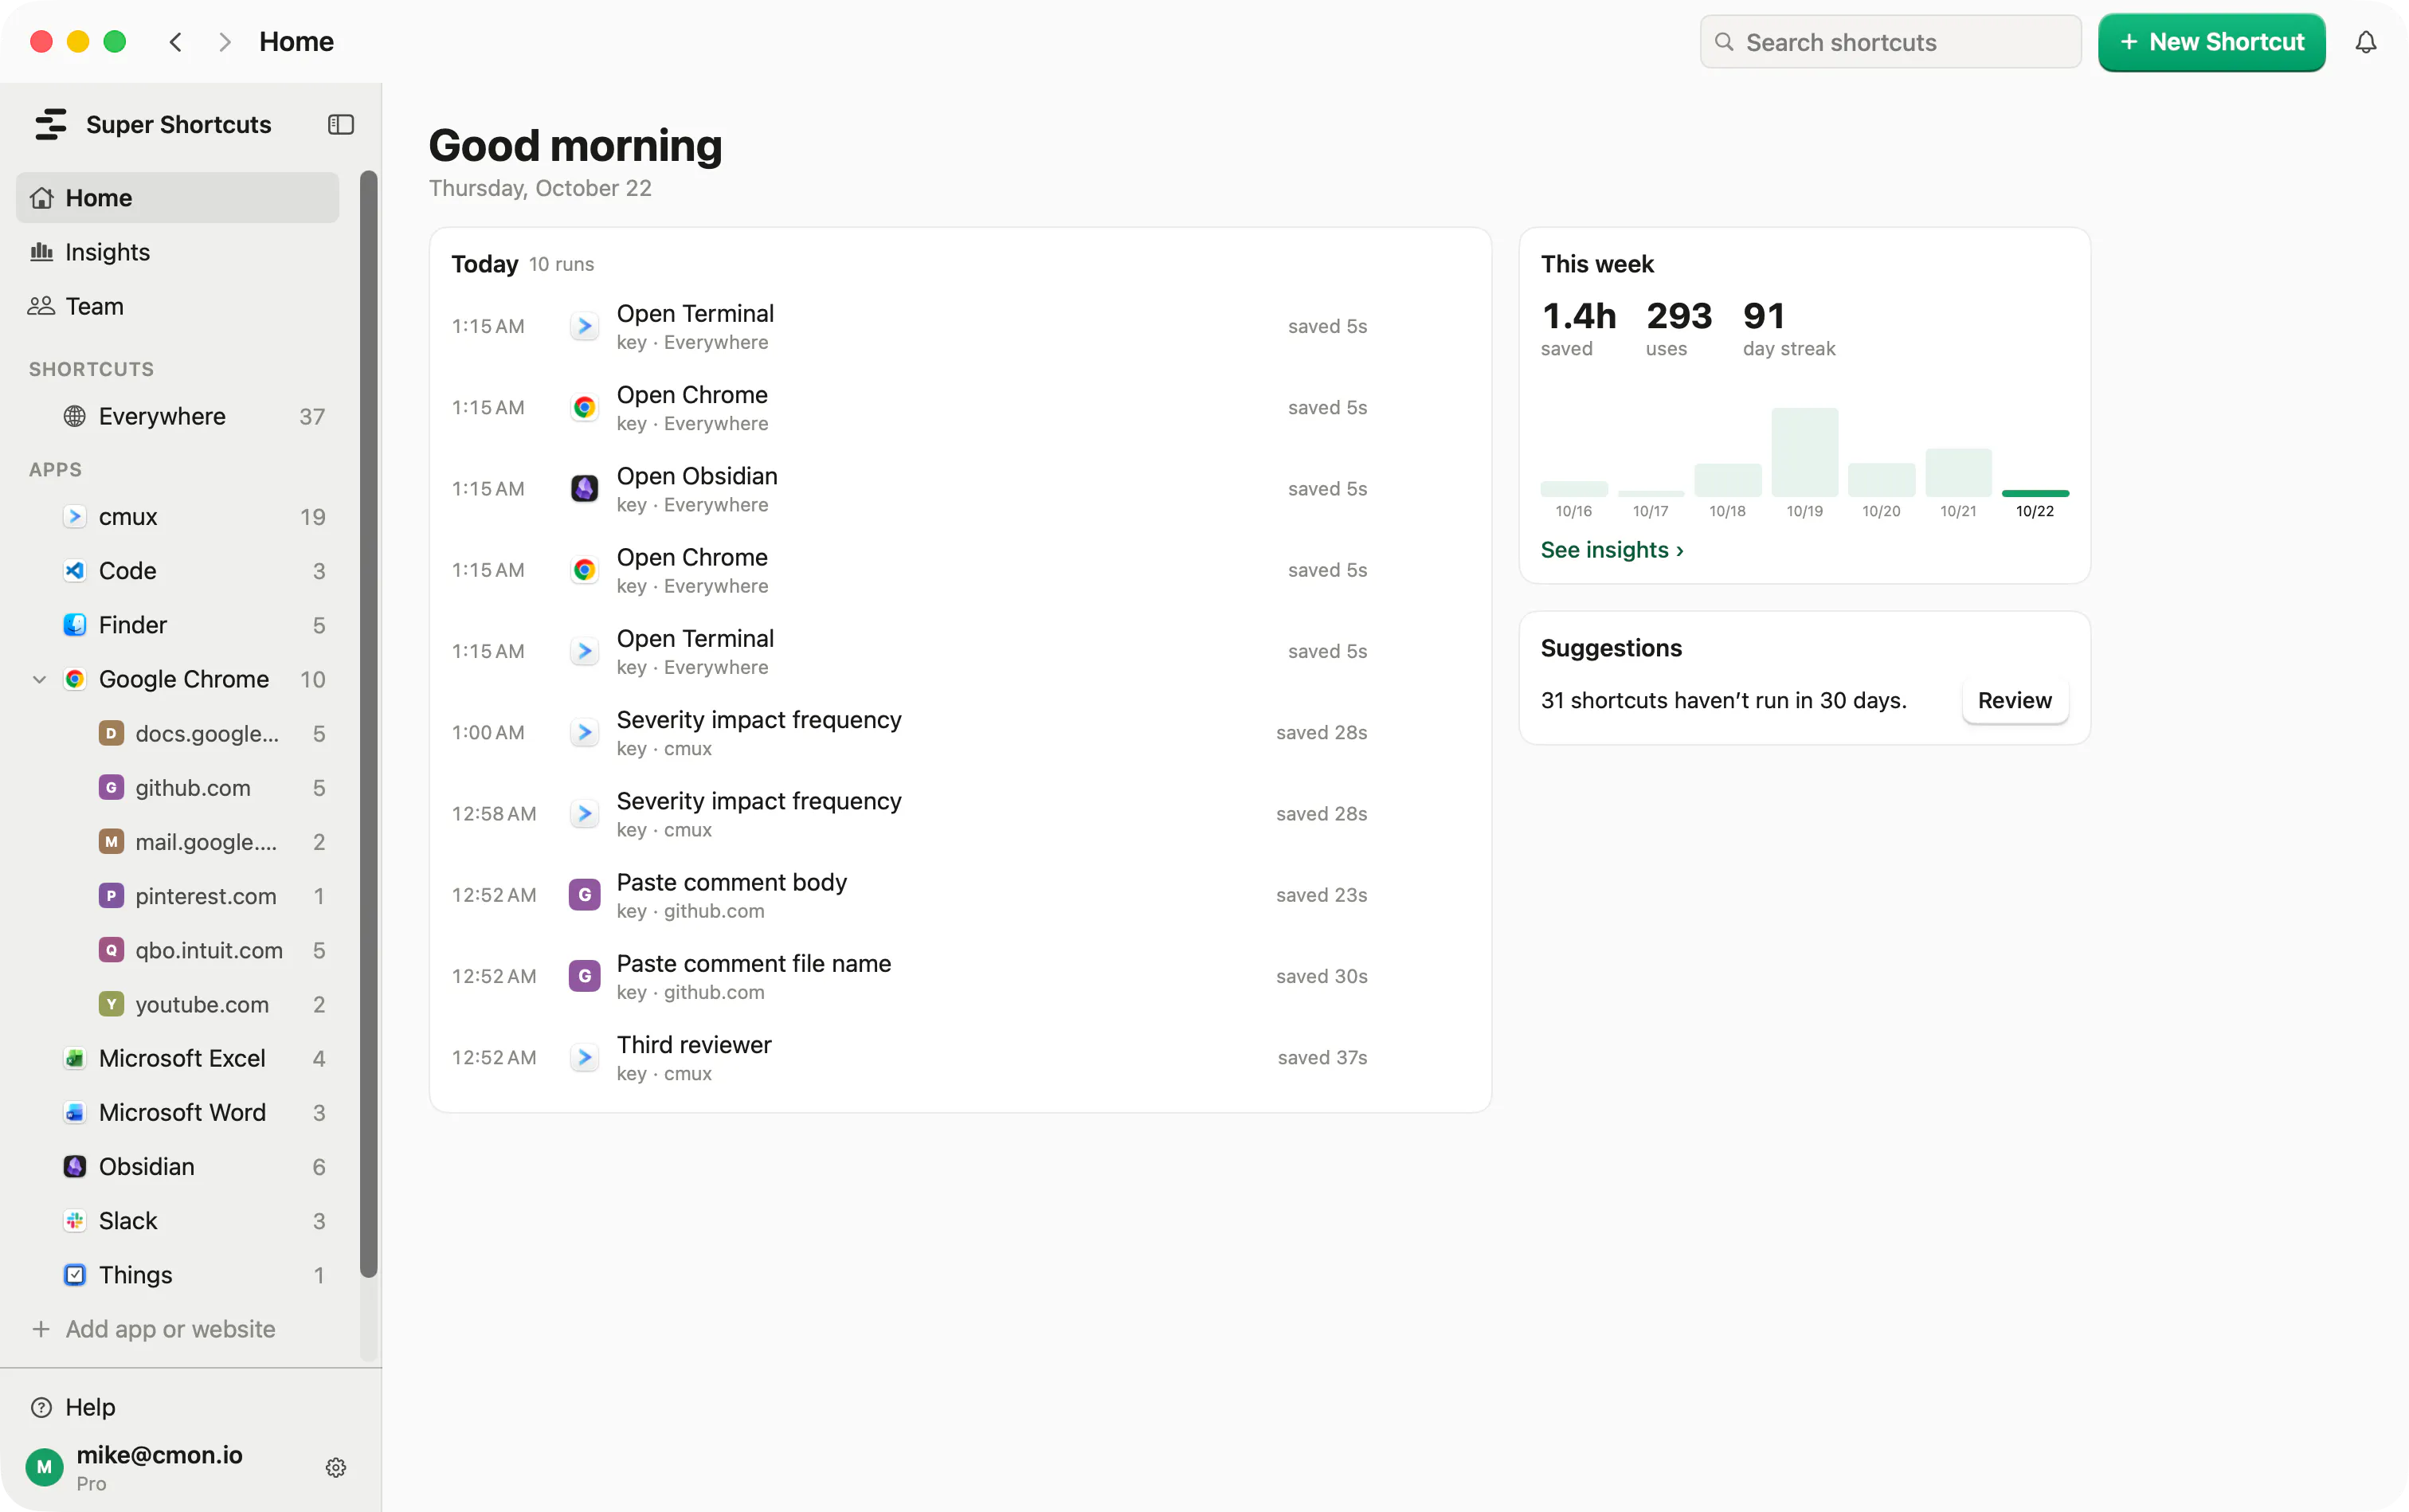Click the Finder app icon in sidebar
This screenshot has width=2409, height=1512.
tap(74, 625)
